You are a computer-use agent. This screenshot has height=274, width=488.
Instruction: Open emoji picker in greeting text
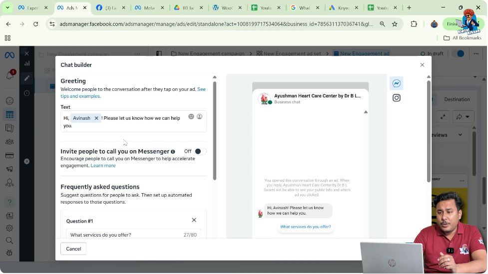(x=191, y=116)
